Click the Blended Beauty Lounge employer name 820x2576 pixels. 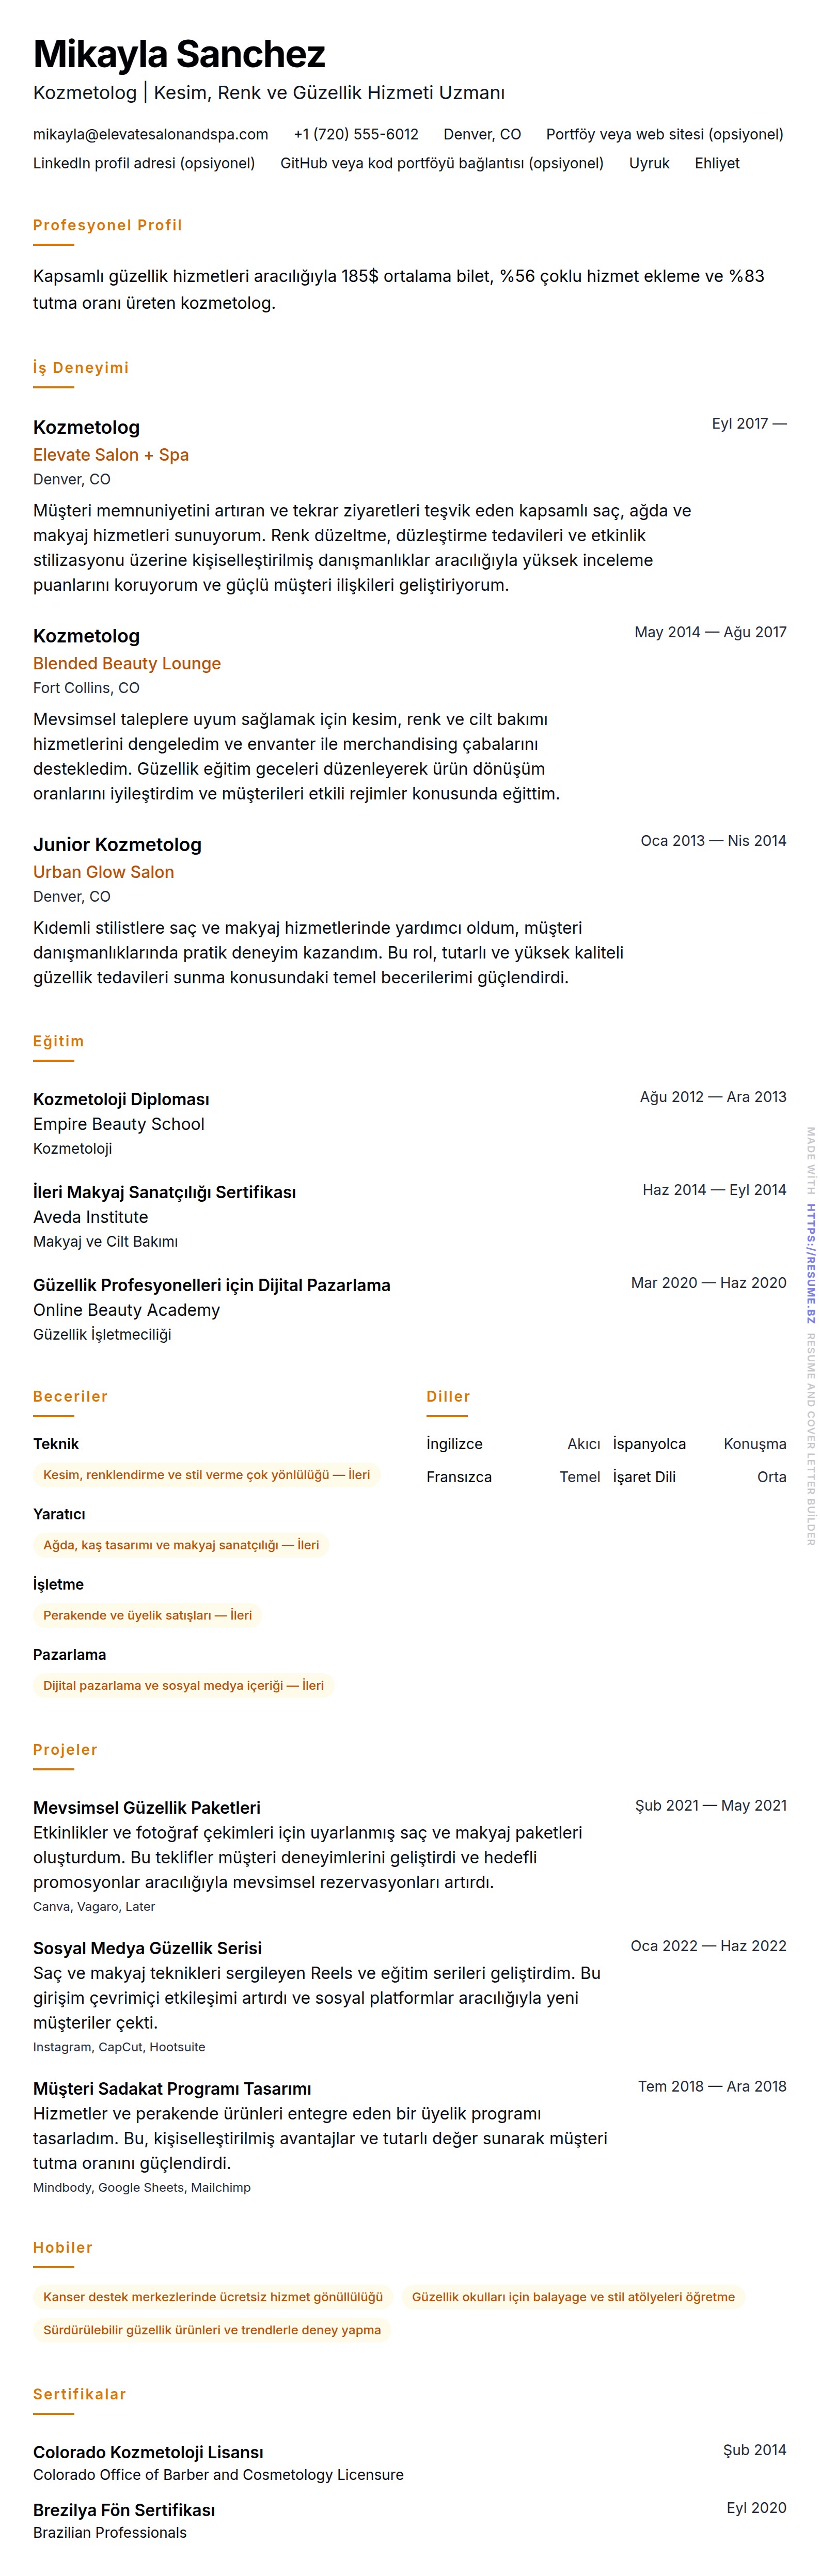point(127,663)
